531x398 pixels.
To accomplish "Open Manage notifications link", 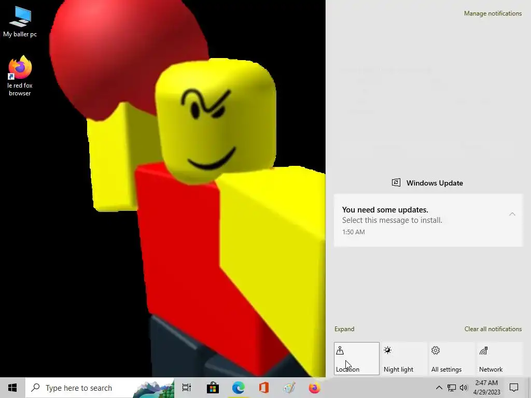I will point(493,13).
